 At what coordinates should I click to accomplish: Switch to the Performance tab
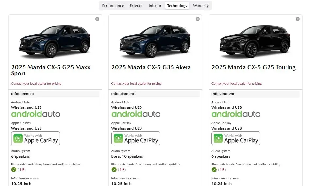pos(113,6)
